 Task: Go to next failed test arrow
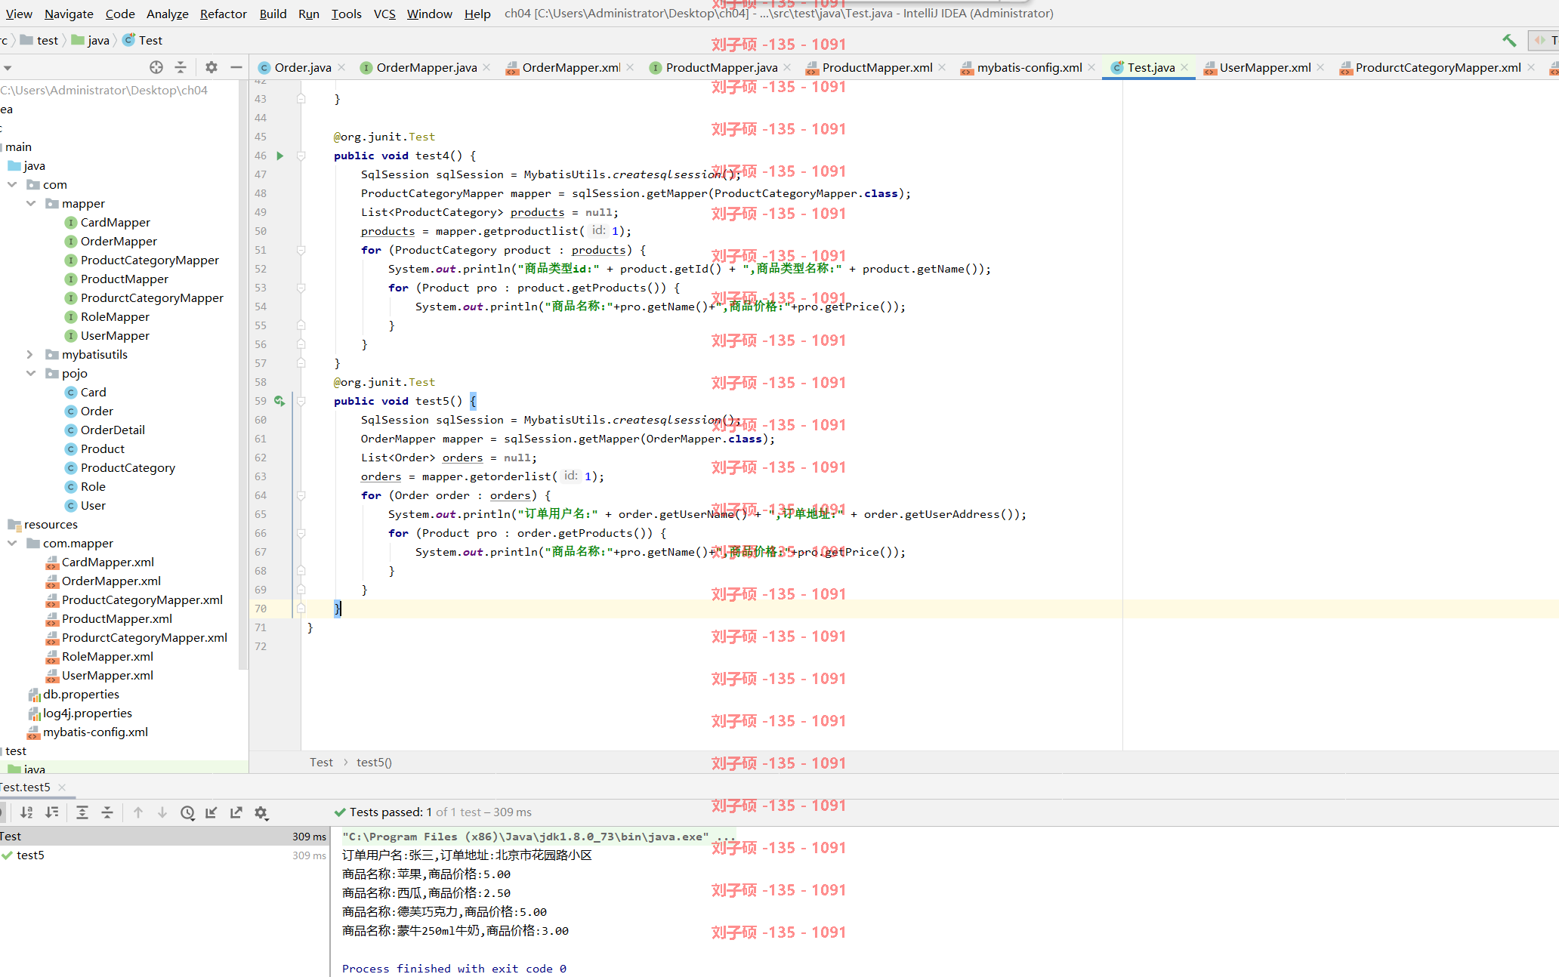162,812
